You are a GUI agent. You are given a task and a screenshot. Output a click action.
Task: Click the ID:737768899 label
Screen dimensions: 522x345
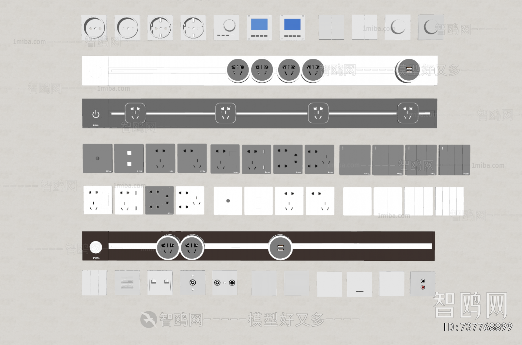478,327
